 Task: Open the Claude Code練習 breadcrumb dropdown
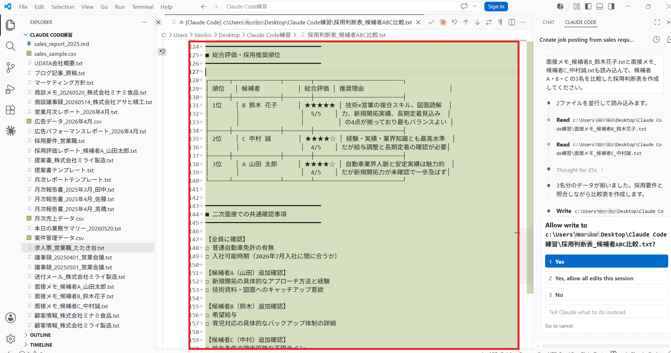[269, 35]
